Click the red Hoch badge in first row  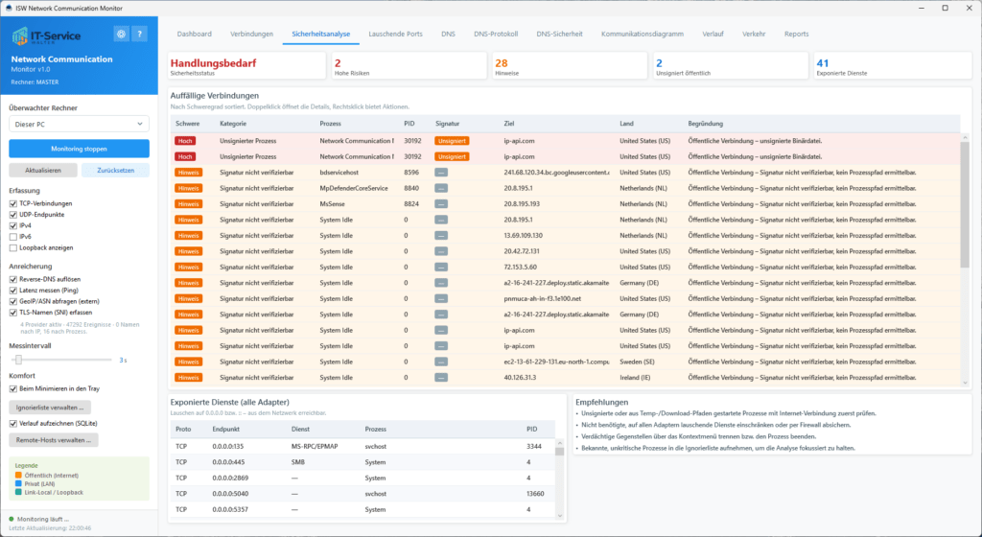[x=185, y=141]
